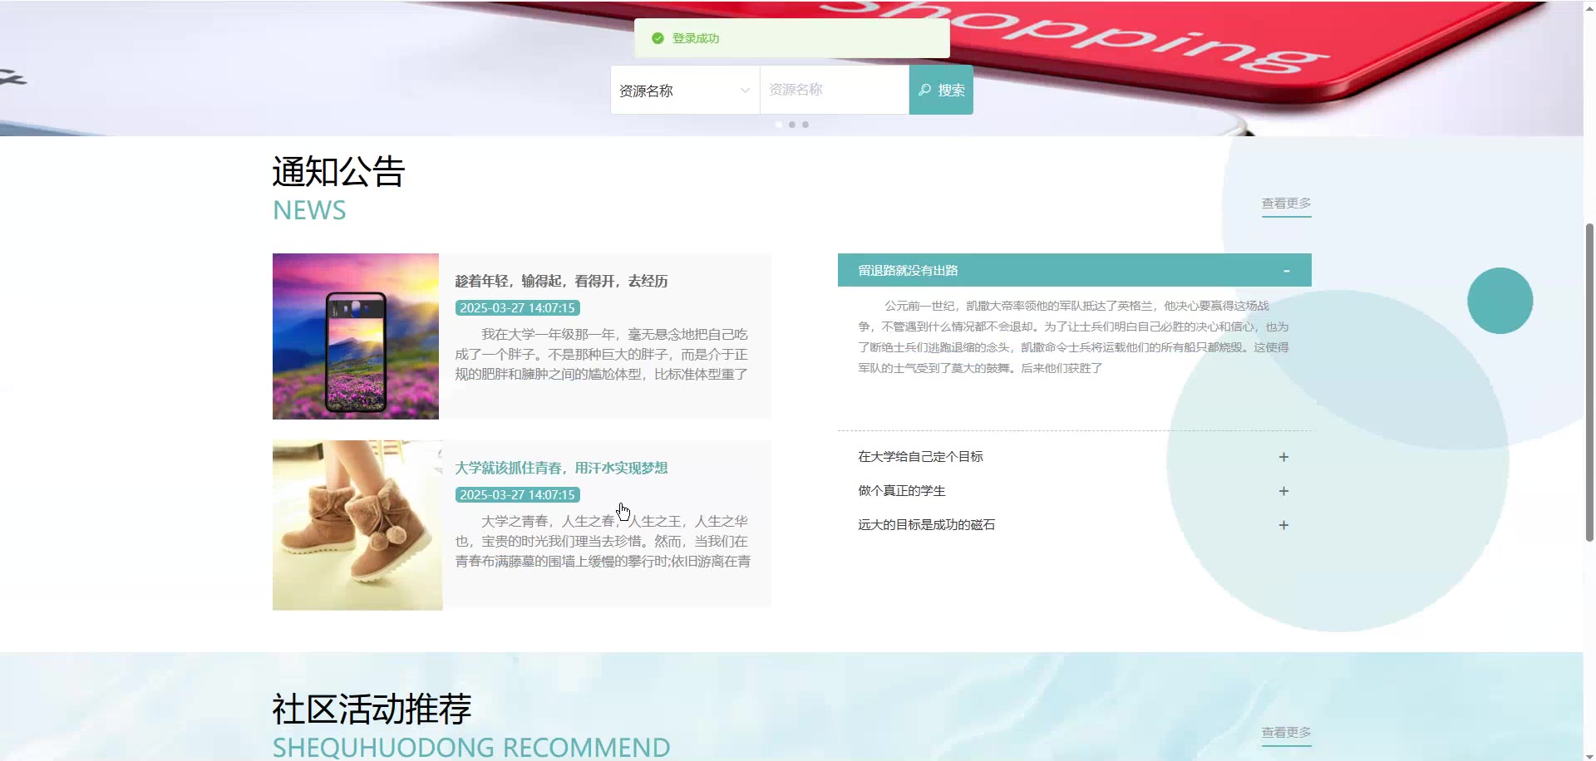The width and height of the screenshot is (1596, 761).
Task: Click the 大学之青春 article excerpt
Action: 603,542
